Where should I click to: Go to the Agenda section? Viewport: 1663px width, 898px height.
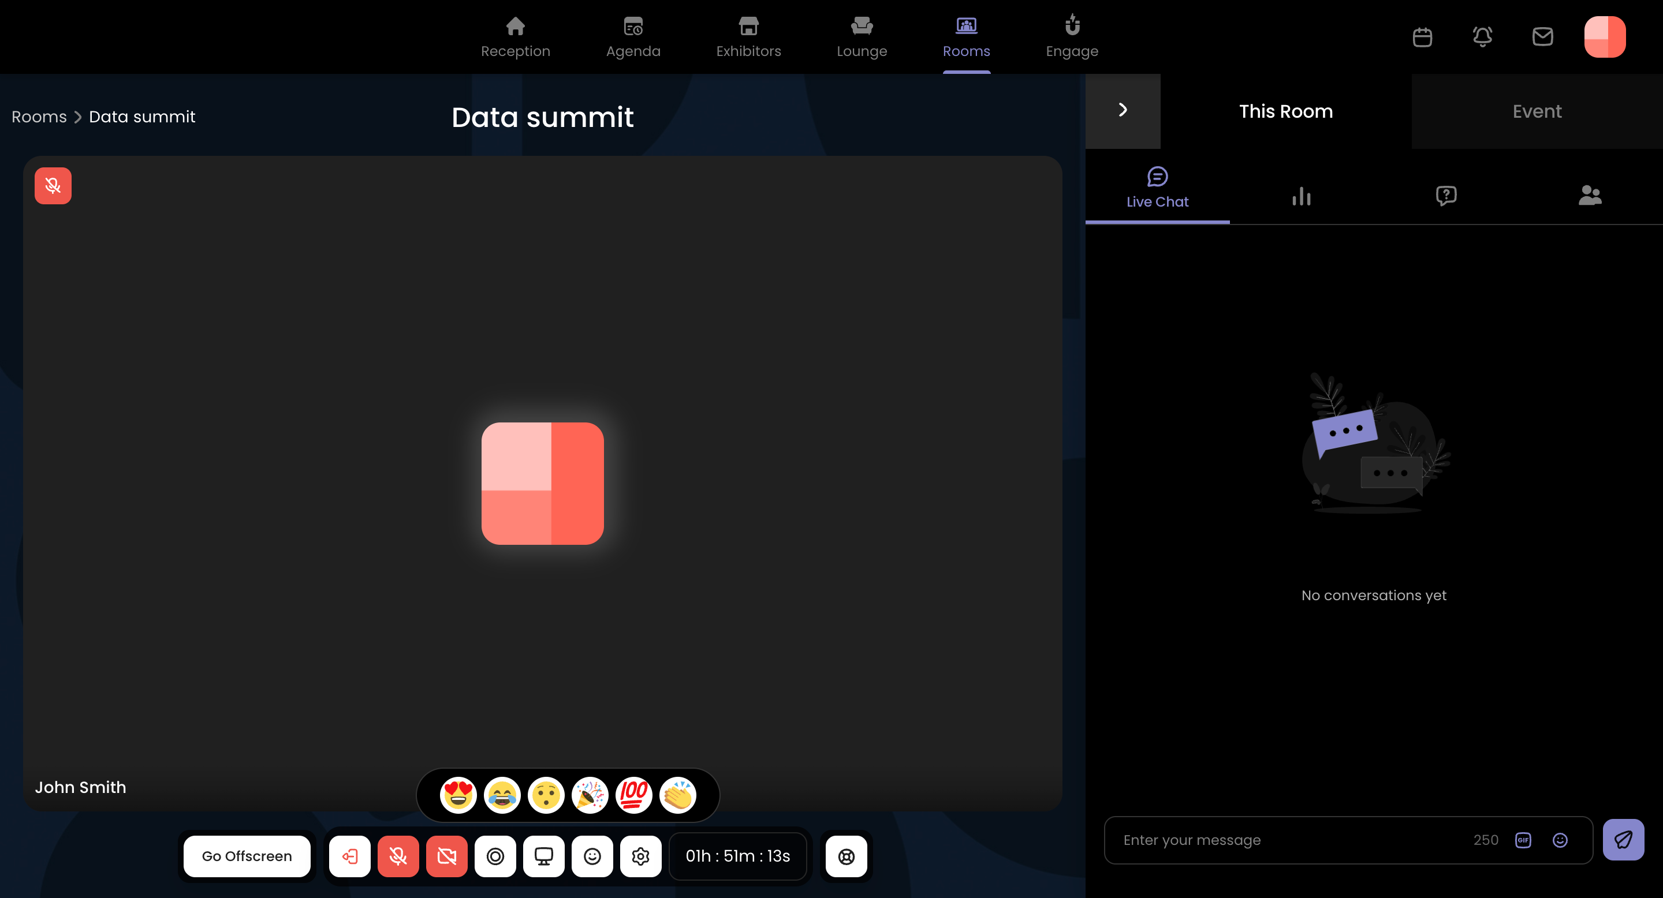(633, 38)
